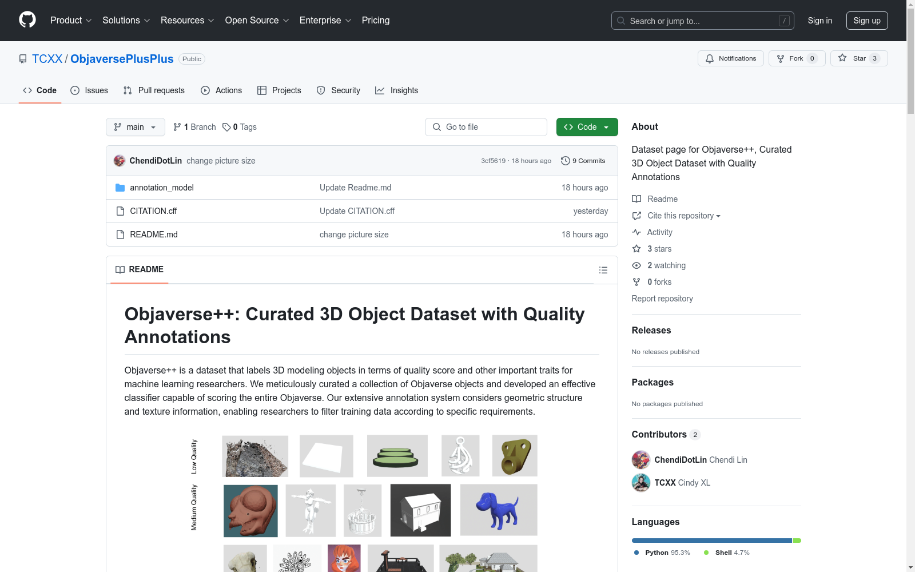Click the 3cf5619 commit hash
915x572 pixels.
click(494, 161)
